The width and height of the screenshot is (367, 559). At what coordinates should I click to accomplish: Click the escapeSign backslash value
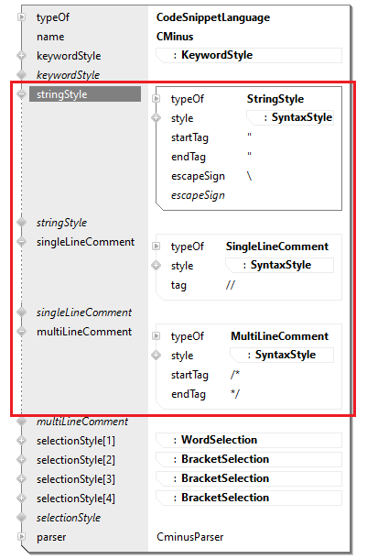250,176
